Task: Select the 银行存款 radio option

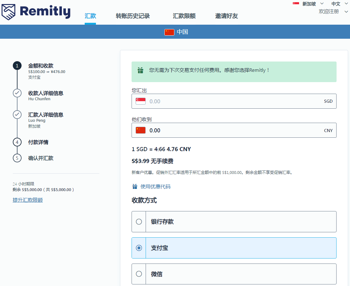Action: [139, 222]
